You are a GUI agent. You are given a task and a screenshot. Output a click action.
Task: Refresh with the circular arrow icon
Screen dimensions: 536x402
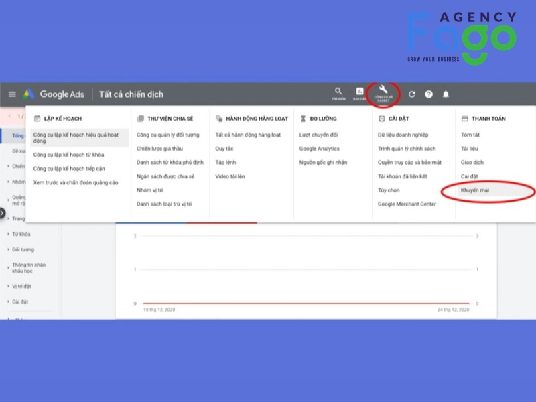pos(412,94)
